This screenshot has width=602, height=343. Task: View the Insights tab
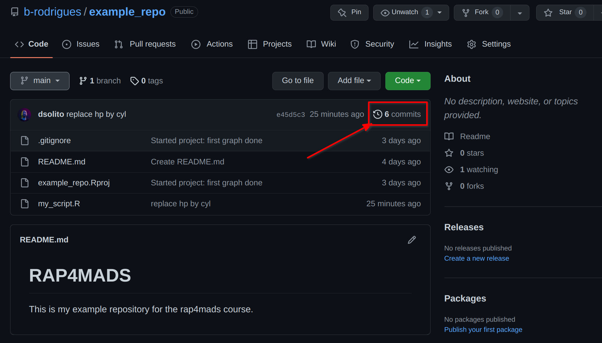click(430, 44)
